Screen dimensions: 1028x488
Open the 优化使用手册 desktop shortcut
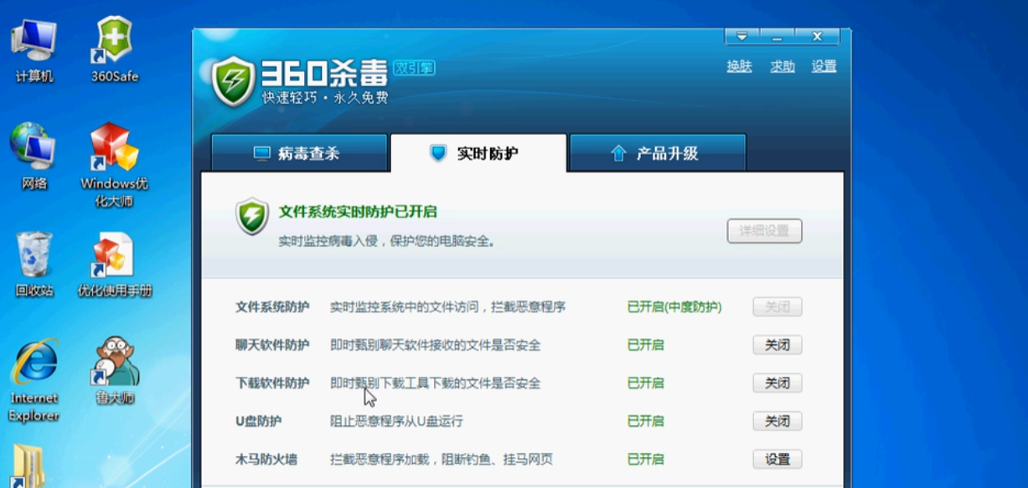coord(115,265)
